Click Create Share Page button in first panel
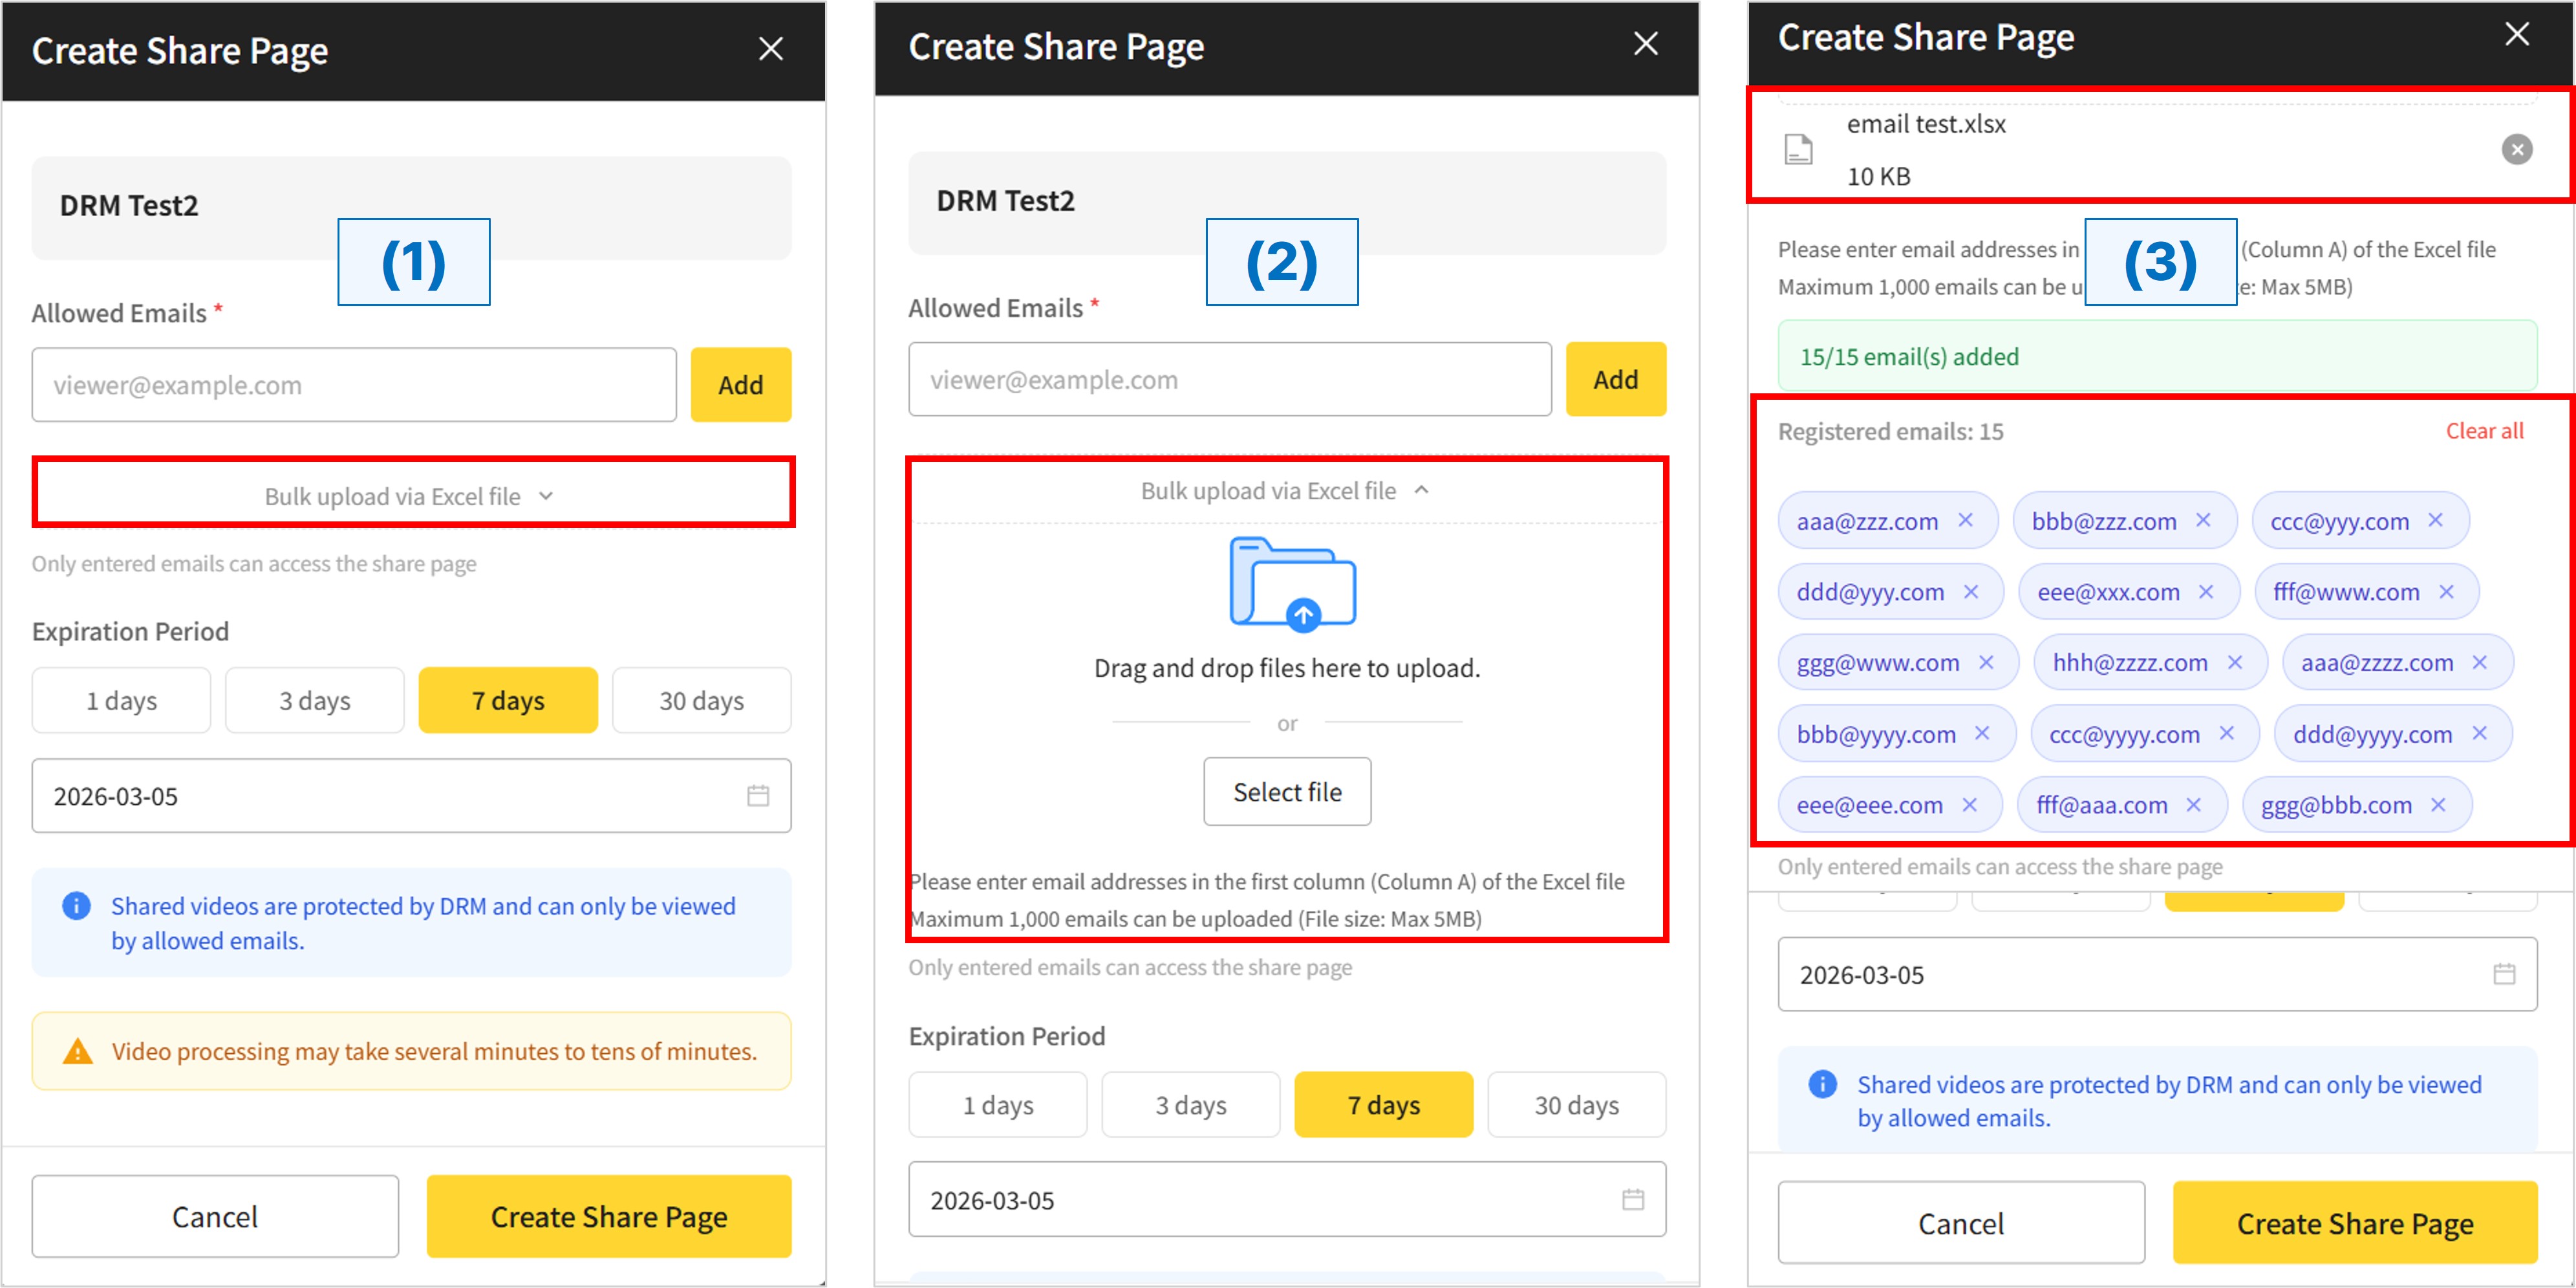The width and height of the screenshot is (2576, 1288). click(x=608, y=1216)
